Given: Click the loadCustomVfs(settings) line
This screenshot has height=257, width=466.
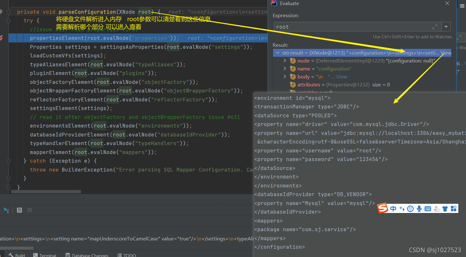Looking at the screenshot, I should click(x=68, y=55).
